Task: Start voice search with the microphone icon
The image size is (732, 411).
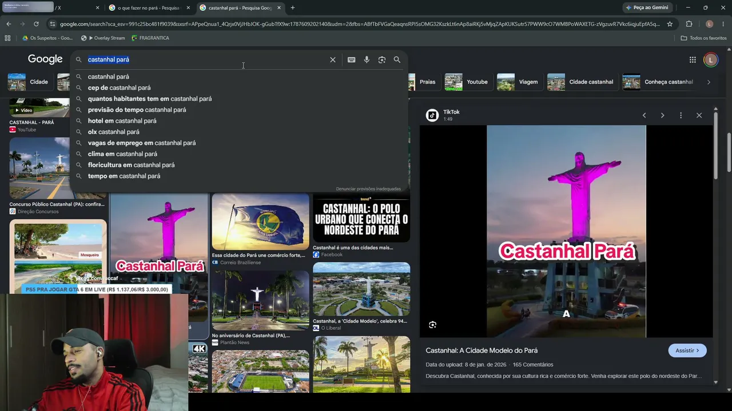Action: [367, 59]
